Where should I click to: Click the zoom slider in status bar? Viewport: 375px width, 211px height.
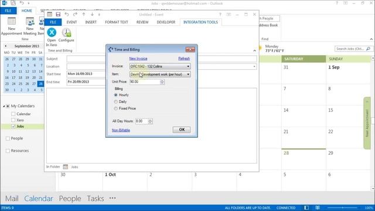pyautogui.click(x=342, y=207)
